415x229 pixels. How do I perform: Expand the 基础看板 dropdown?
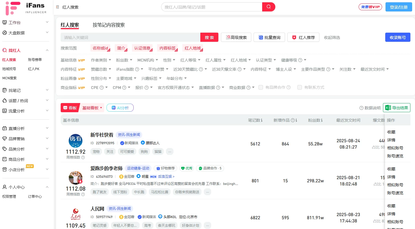point(92,108)
